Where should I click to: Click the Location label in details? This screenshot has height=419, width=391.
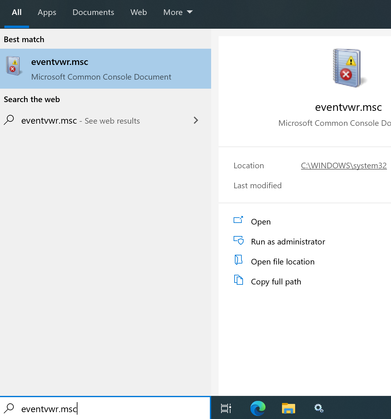pyautogui.click(x=249, y=165)
